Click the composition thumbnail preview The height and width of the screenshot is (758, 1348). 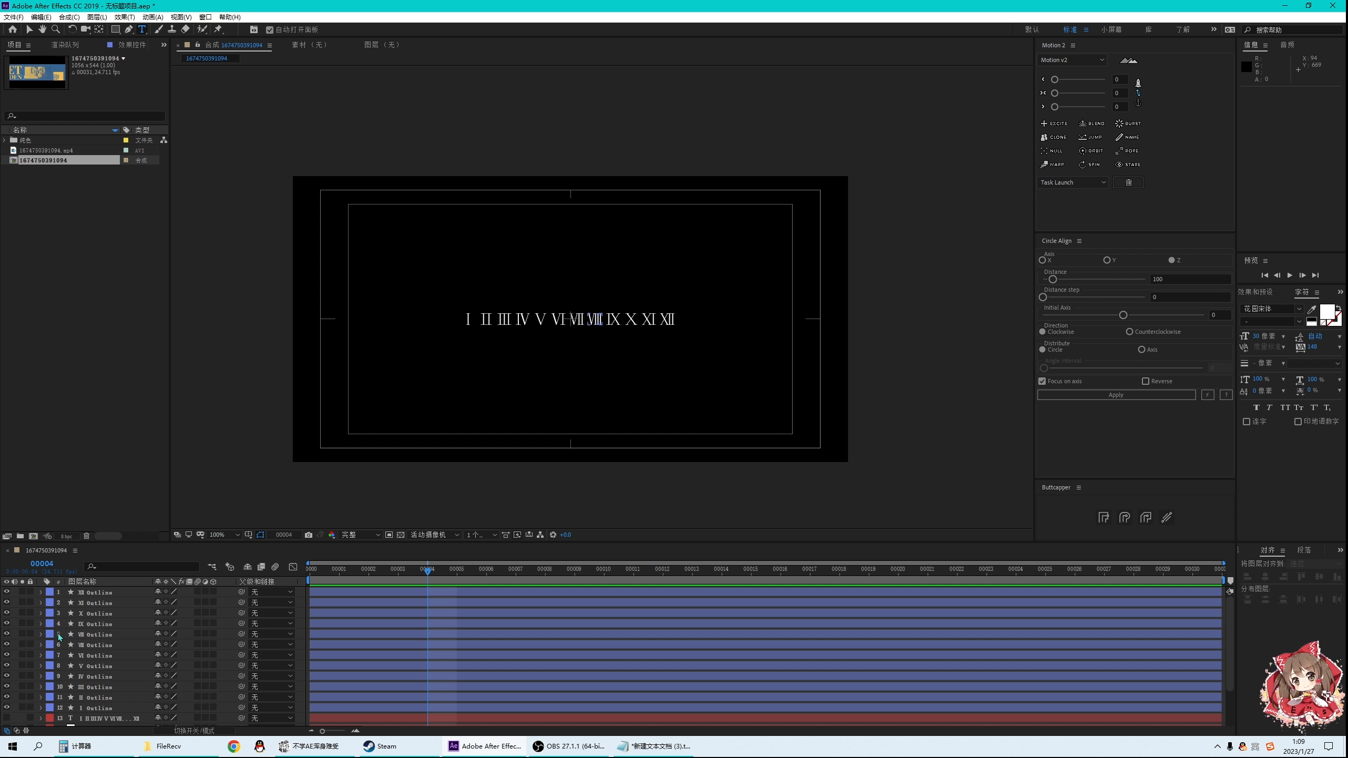(x=36, y=73)
